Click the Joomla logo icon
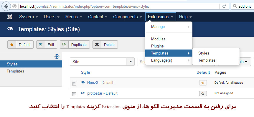This screenshot has height=117, width=254. [x=10, y=17]
